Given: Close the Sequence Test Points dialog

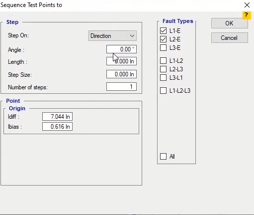Looking at the screenshot, I should (247, 5).
